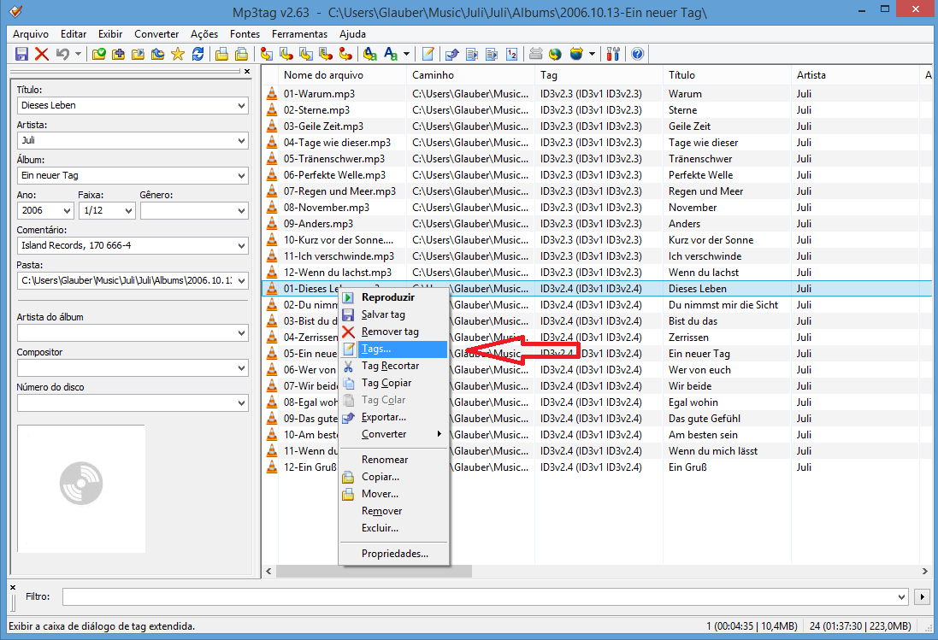Screen dimensions: 938x640
Task: Choose Tag Copiar in the context menu
Action: coord(393,383)
